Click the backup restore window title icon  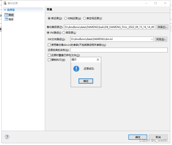point(5,3)
